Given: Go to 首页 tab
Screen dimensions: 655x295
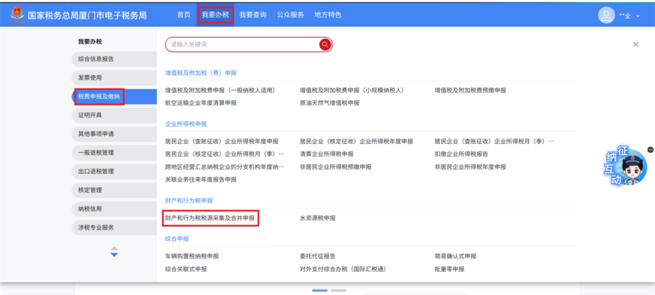Looking at the screenshot, I should pos(184,15).
